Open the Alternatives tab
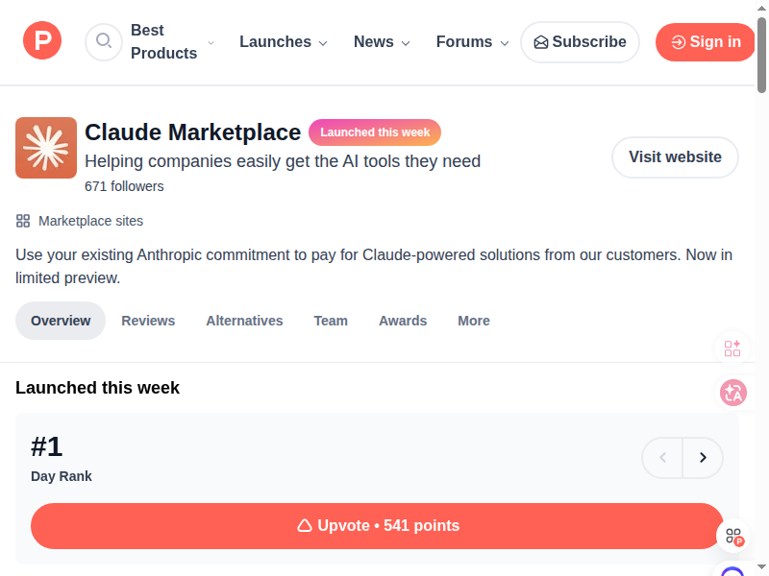The width and height of the screenshot is (769, 576). click(244, 321)
